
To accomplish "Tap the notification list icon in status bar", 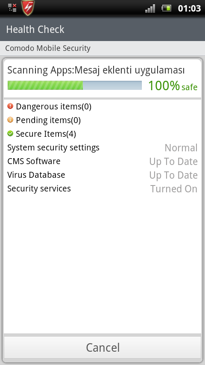I will [x=12, y=7].
